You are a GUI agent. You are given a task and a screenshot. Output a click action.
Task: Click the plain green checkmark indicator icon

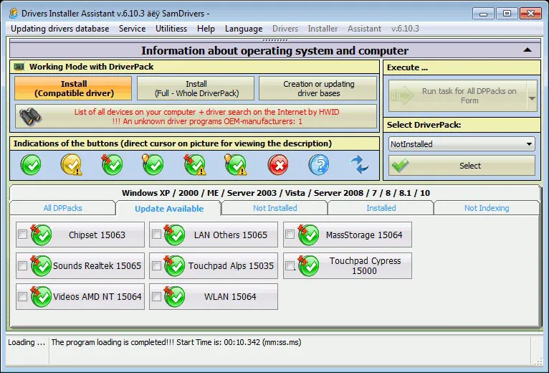[x=31, y=165]
